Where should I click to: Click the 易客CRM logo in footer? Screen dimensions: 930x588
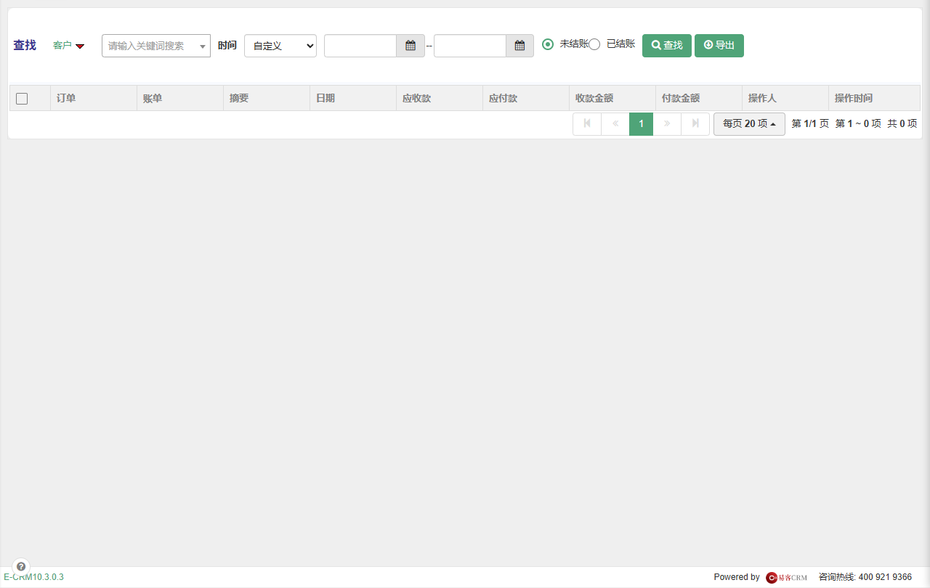click(x=787, y=577)
